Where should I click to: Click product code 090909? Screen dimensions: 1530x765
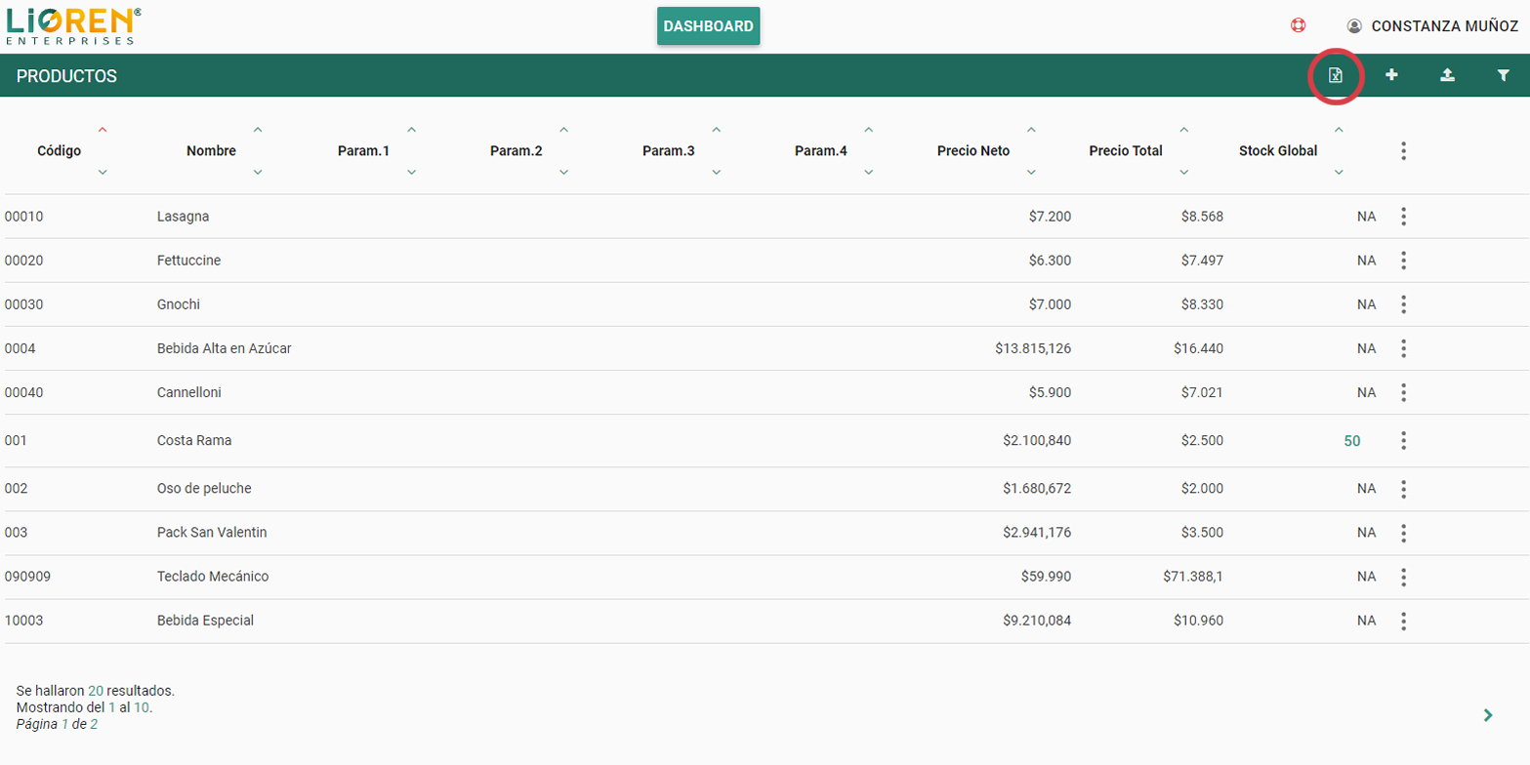[27, 577]
